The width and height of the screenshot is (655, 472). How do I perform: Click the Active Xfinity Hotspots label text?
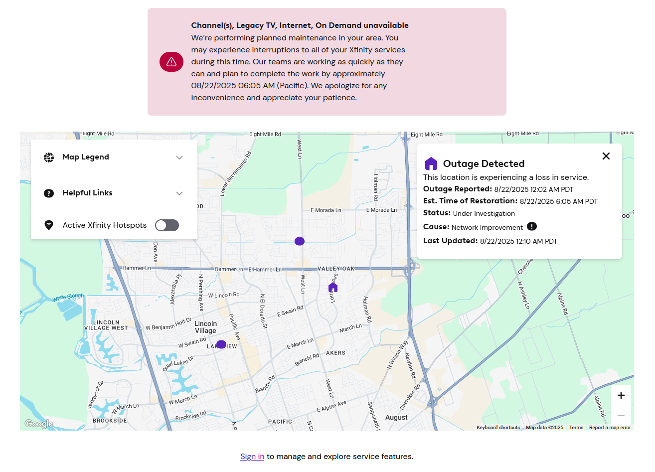click(105, 225)
